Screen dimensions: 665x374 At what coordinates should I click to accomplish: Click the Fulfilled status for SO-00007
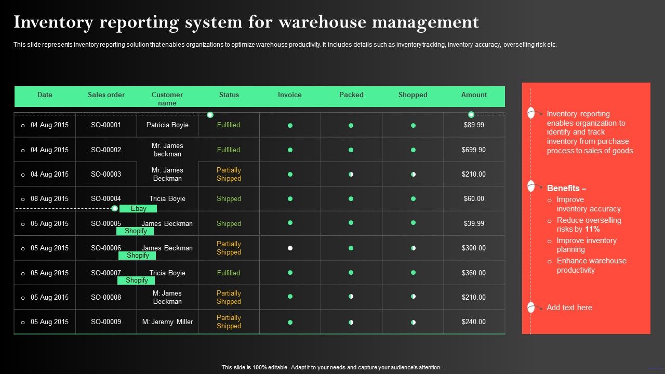[229, 273]
